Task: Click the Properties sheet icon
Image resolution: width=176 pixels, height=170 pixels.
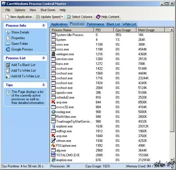Action: (8, 38)
